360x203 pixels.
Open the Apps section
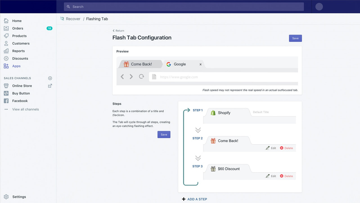(x=16, y=66)
